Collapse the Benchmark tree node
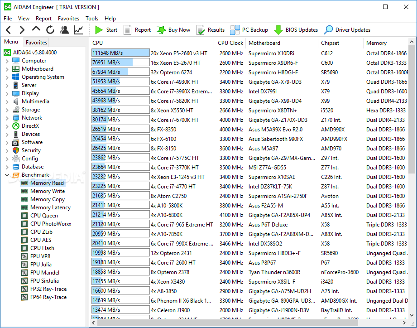The image size is (417, 328). click(x=7, y=175)
